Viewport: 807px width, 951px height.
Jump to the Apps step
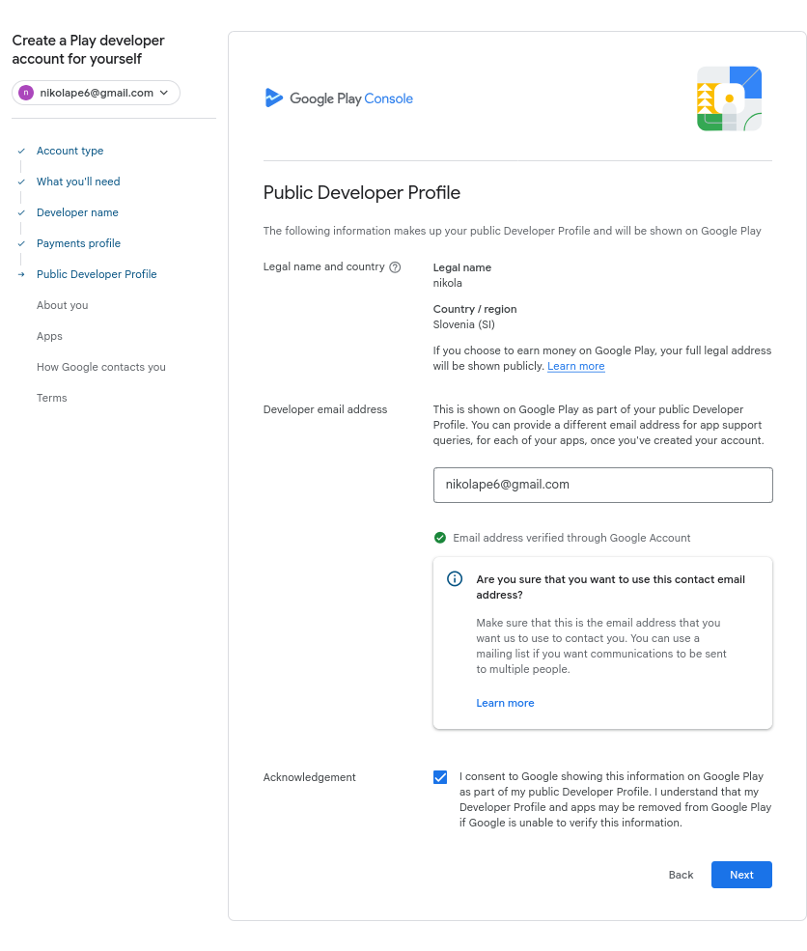[49, 336]
